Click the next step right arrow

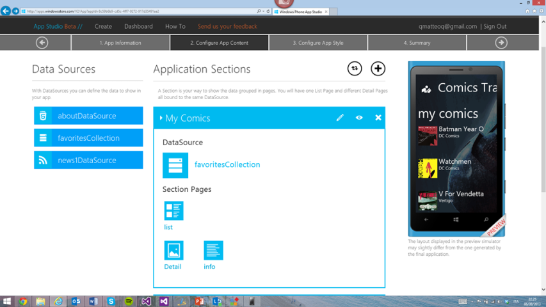pos(501,43)
